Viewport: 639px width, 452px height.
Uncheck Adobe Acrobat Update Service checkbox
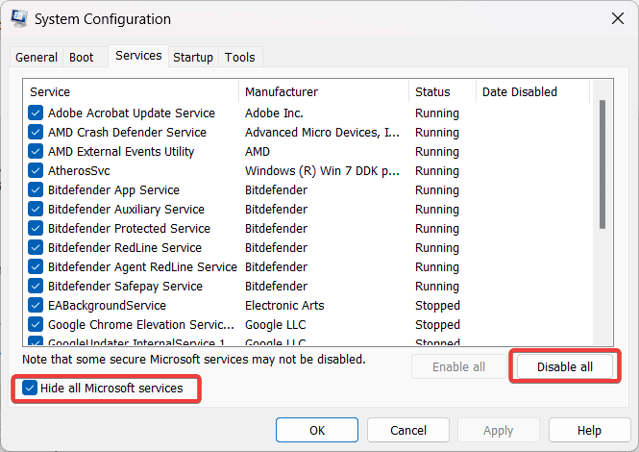[36, 113]
